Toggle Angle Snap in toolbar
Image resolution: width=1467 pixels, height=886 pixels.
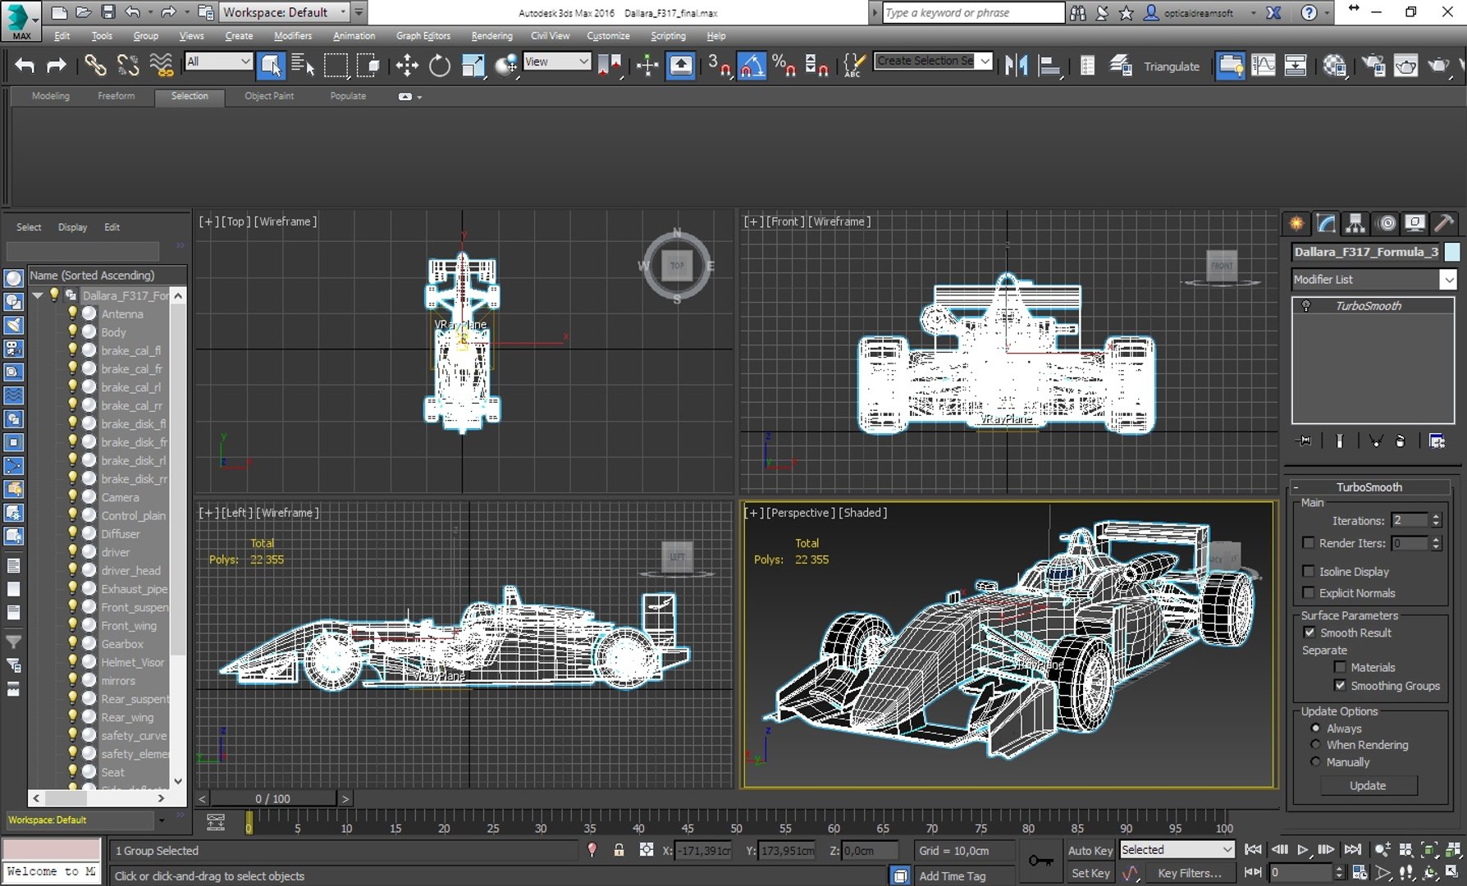pyautogui.click(x=752, y=66)
